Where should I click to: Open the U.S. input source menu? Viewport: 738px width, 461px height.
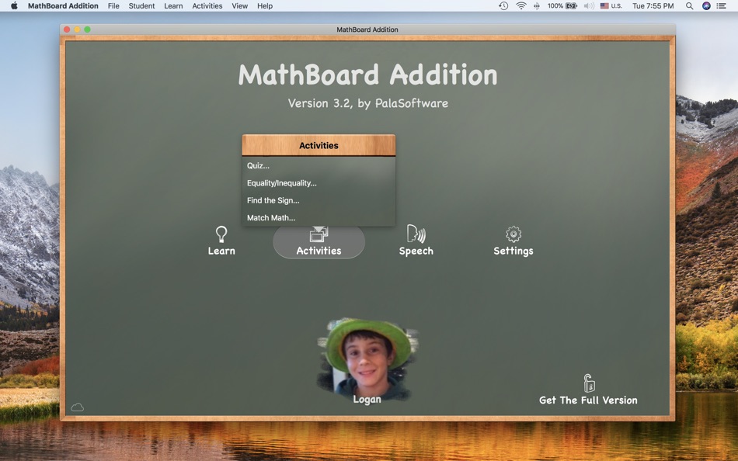point(611,6)
